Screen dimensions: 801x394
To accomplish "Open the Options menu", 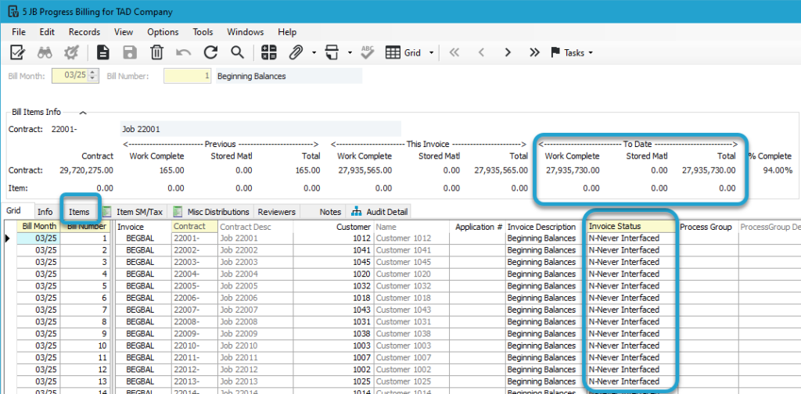I will (x=163, y=31).
